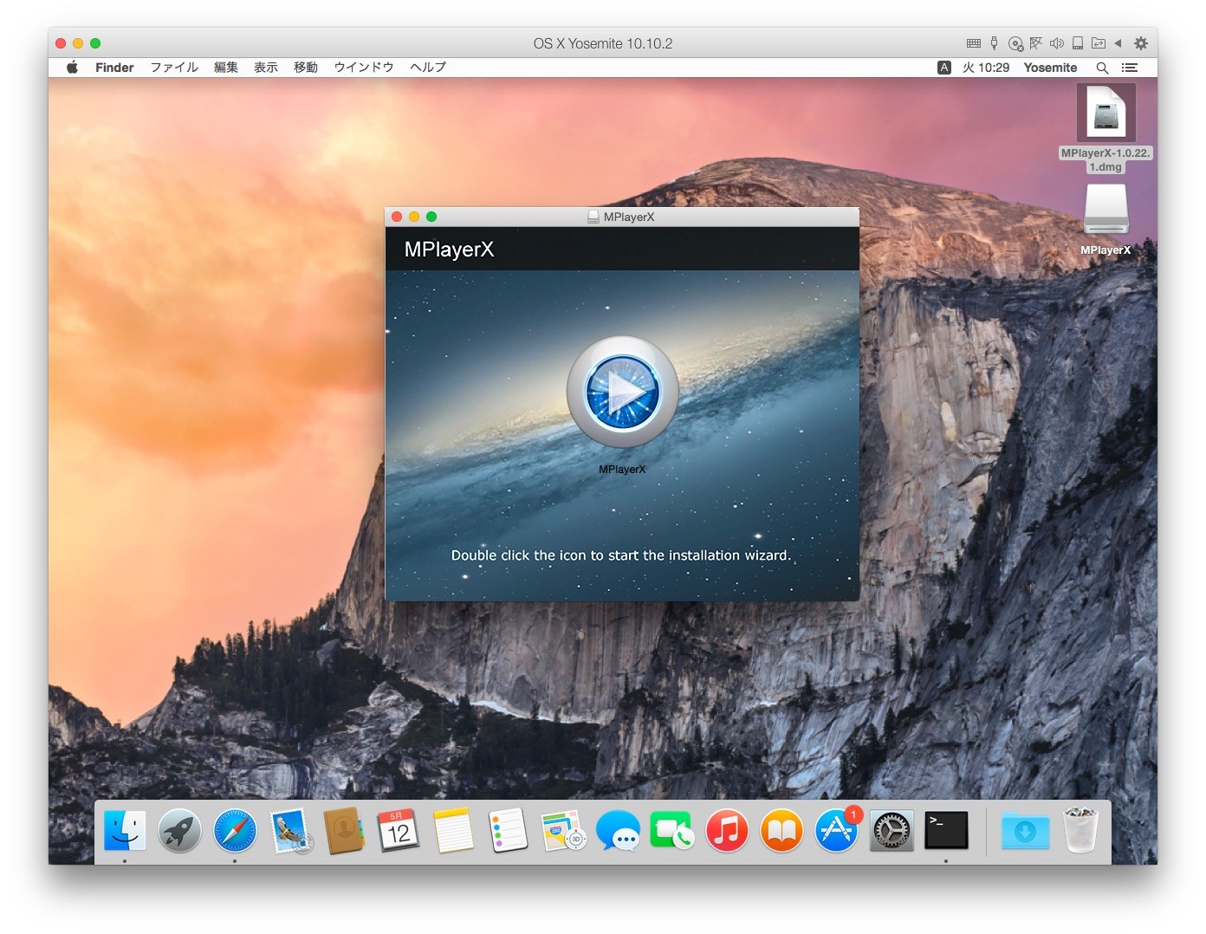Screen dimensions: 1206x934
Task: Maximize the OS X Yosemite VM window
Action: tap(95, 43)
